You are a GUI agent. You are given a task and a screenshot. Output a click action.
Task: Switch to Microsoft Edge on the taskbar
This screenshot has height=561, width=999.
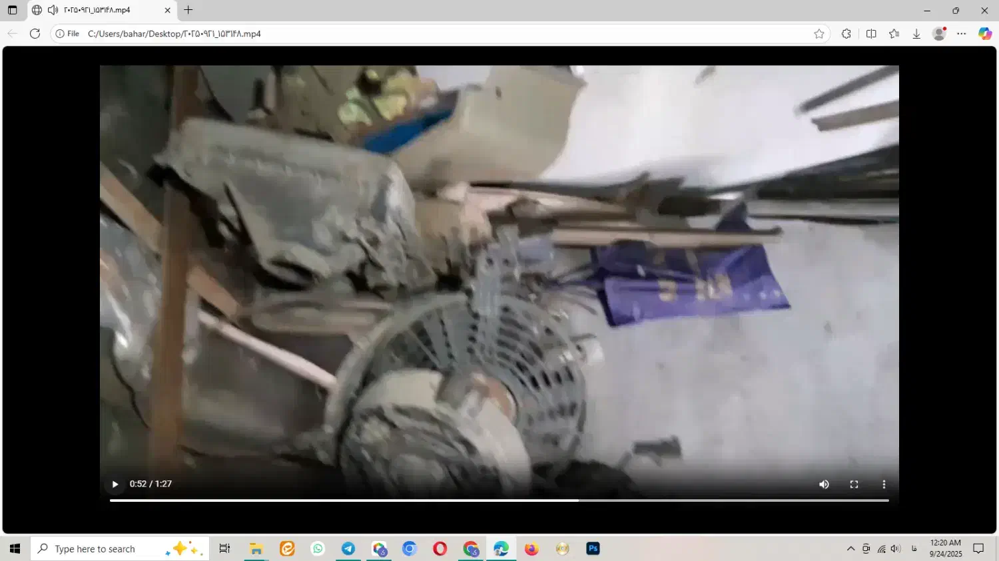pos(501,548)
